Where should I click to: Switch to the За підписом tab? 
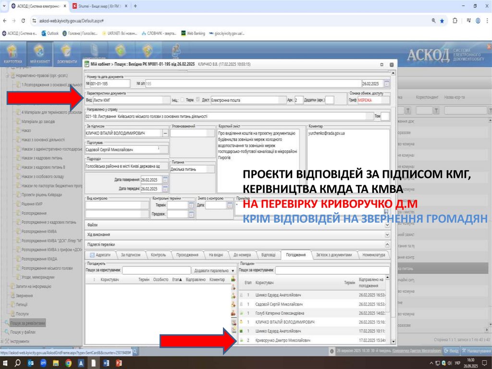[x=131, y=255]
